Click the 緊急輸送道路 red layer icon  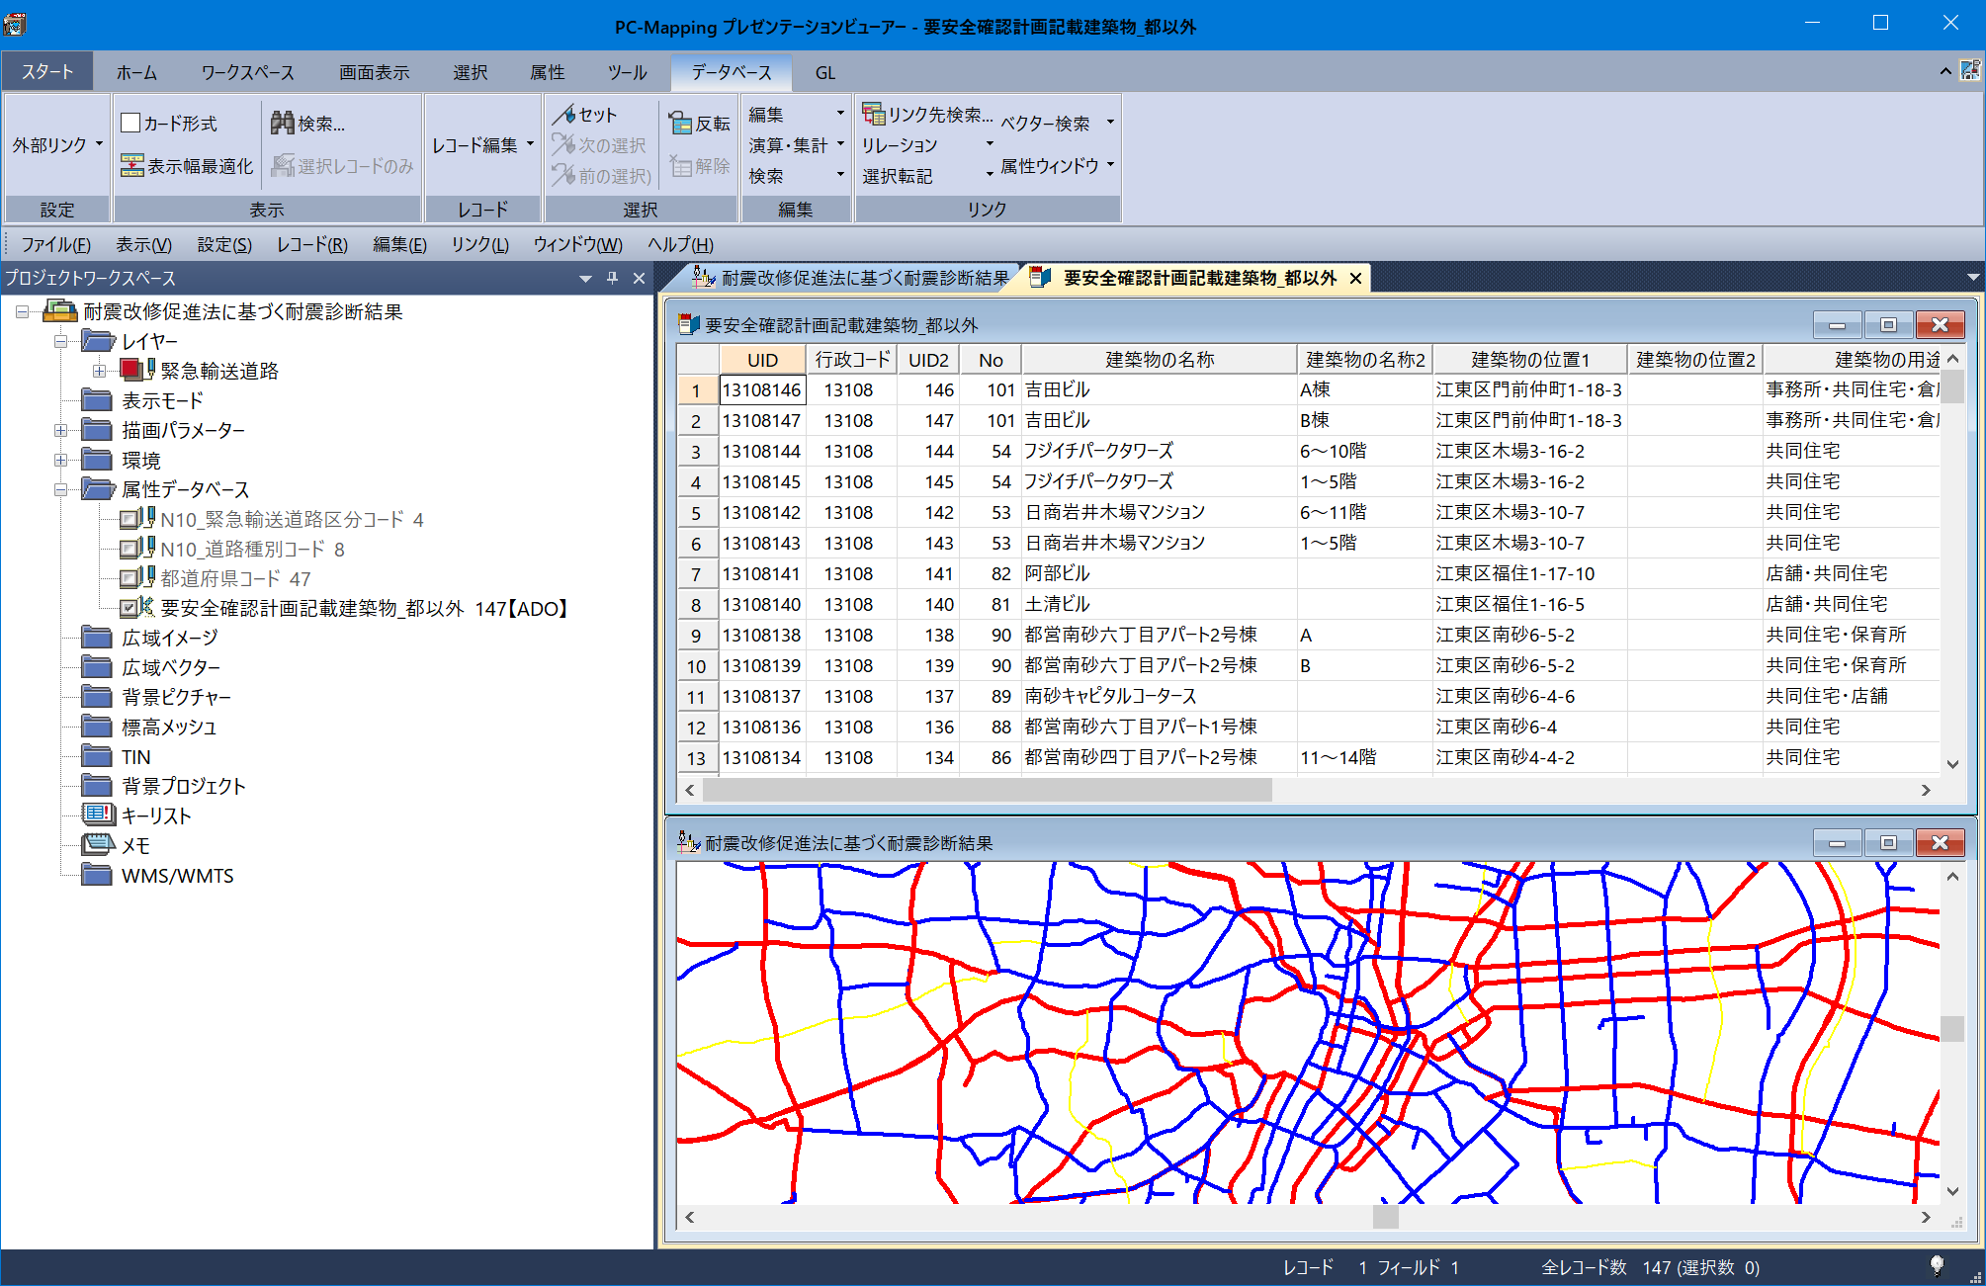pyautogui.click(x=130, y=371)
